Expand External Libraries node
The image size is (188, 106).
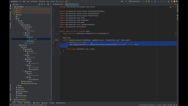13,100
